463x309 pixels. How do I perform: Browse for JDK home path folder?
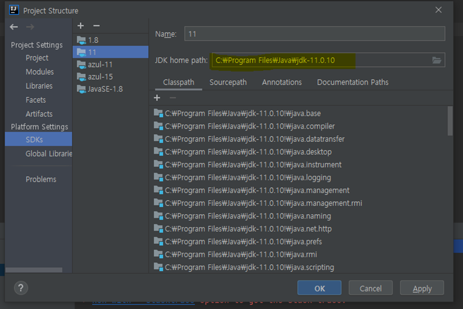[436, 60]
